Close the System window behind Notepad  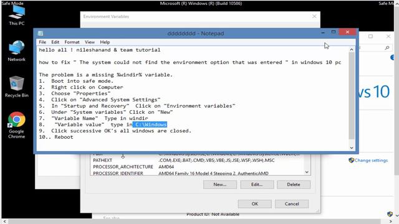(x=388, y=36)
